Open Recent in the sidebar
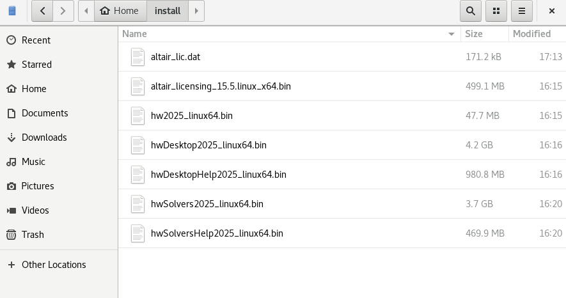Viewport: 566px width, 298px height. tap(36, 40)
